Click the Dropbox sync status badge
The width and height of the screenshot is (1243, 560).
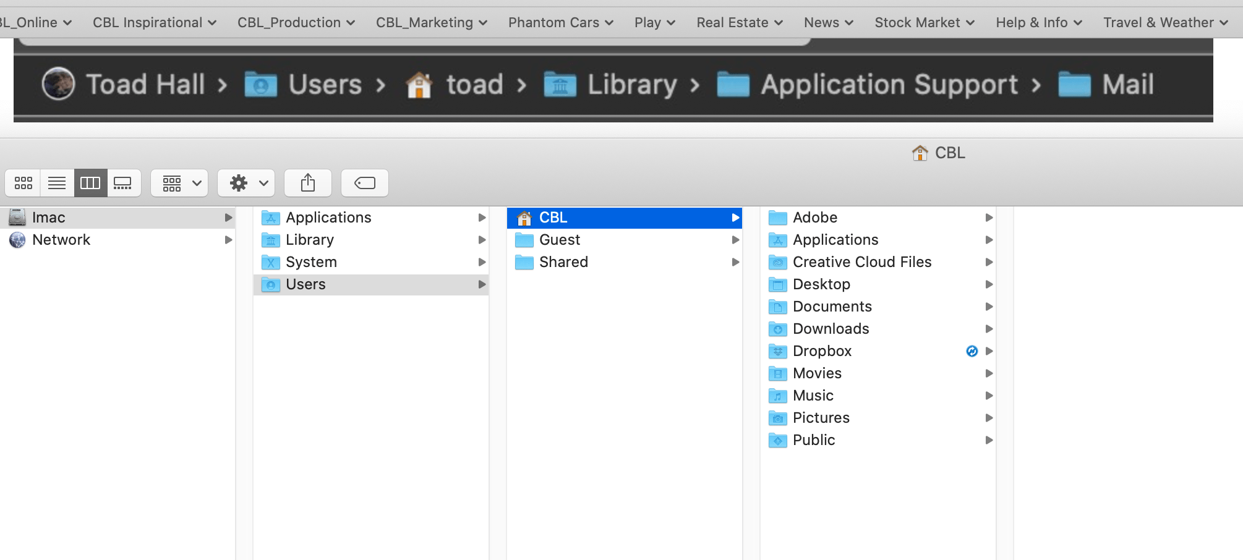tap(972, 351)
